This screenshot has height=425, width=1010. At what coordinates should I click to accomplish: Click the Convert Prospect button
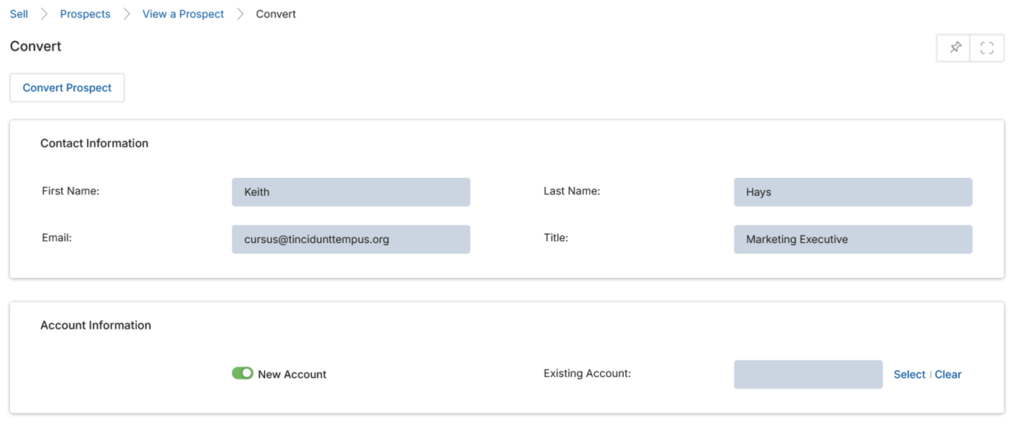coord(67,87)
